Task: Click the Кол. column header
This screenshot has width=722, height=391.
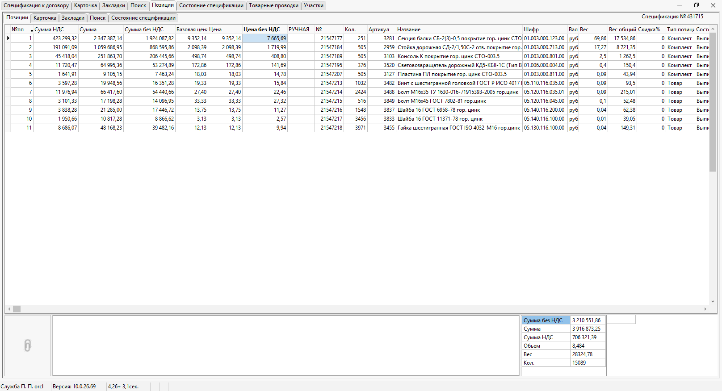Action: coord(356,29)
